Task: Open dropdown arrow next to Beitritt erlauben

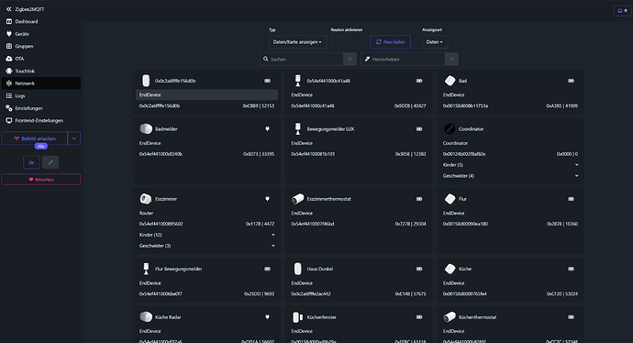Action: (74, 138)
